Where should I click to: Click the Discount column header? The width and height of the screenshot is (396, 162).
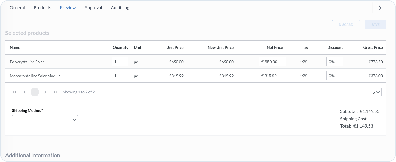tap(335, 48)
